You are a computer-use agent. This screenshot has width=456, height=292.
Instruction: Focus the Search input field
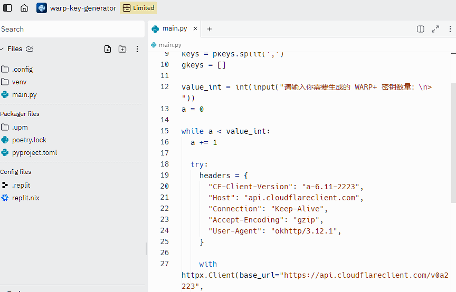click(x=71, y=29)
